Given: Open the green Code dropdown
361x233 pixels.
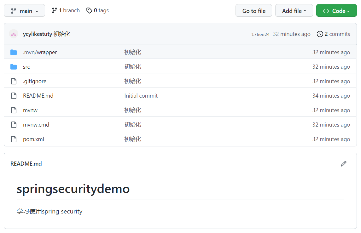Looking at the screenshot, I should pyautogui.click(x=336, y=11).
